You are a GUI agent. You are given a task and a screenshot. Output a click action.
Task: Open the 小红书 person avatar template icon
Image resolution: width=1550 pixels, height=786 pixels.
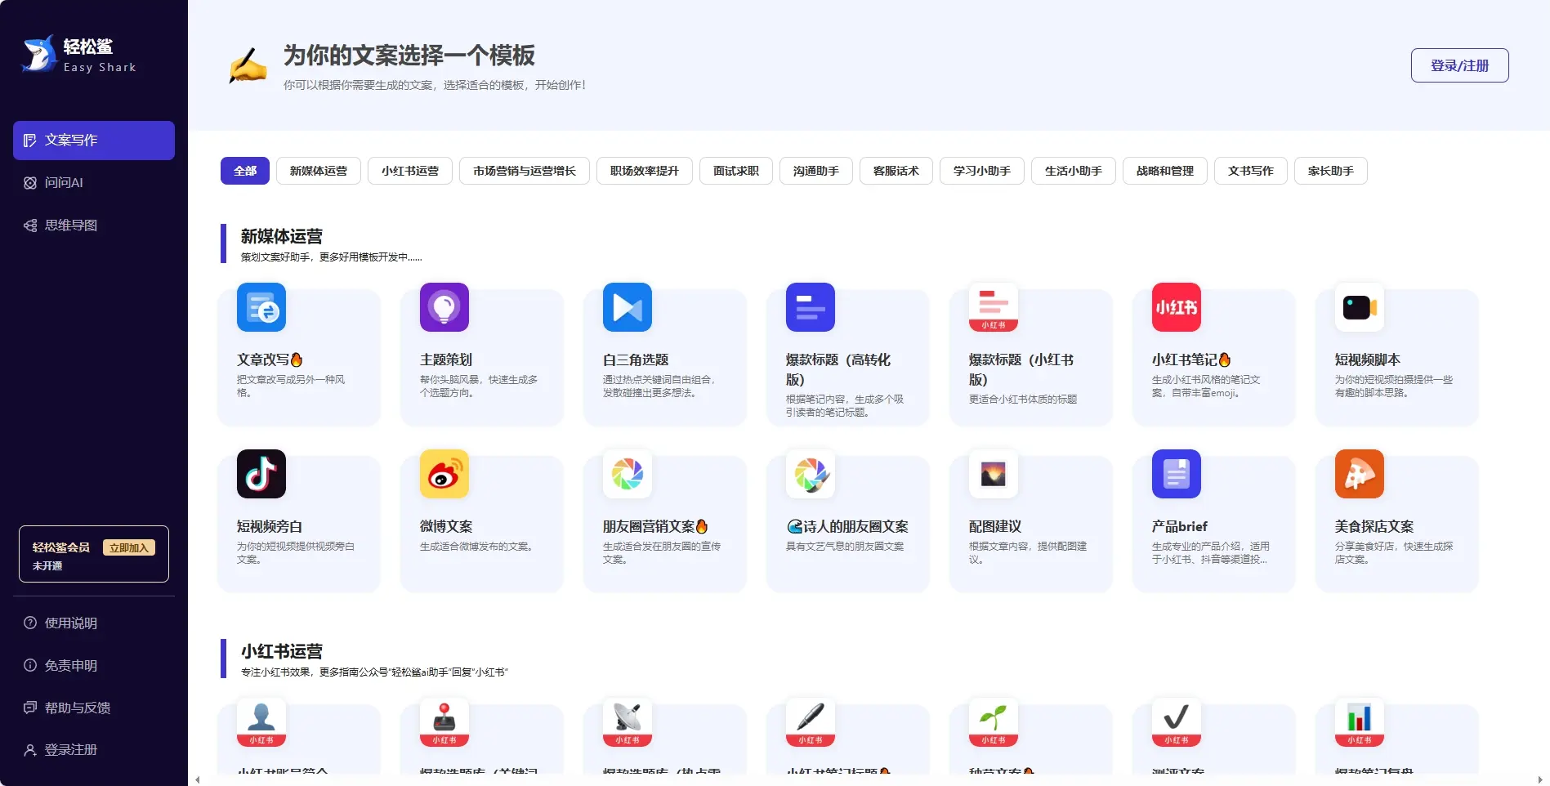(261, 722)
